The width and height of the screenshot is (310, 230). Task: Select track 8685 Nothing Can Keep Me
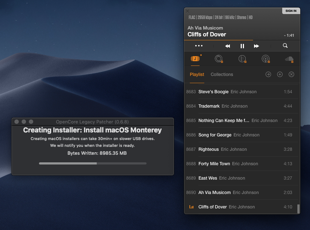tap(241, 121)
